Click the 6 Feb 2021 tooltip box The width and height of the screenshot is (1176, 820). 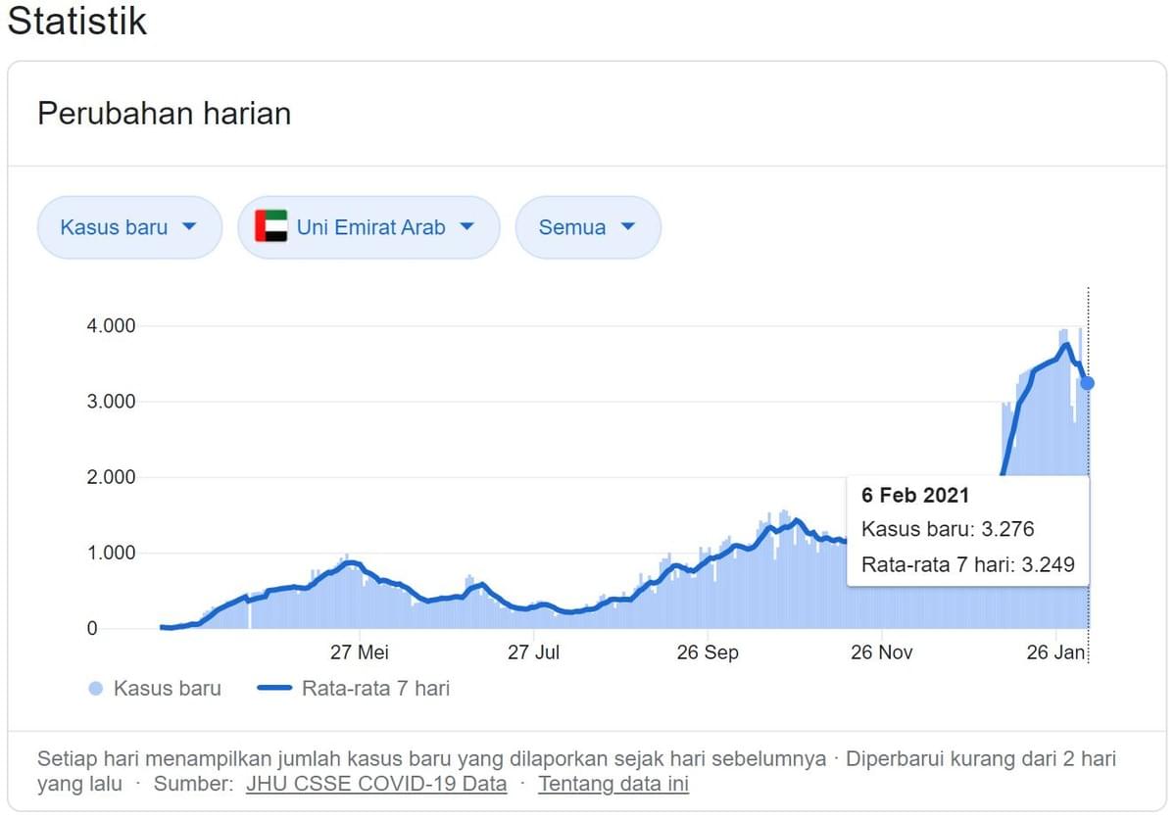(x=967, y=531)
